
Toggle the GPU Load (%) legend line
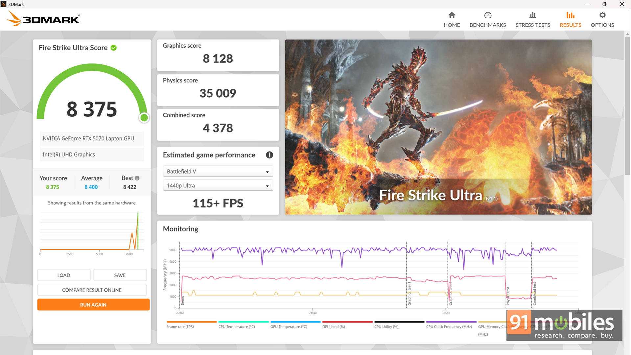[x=347, y=324]
